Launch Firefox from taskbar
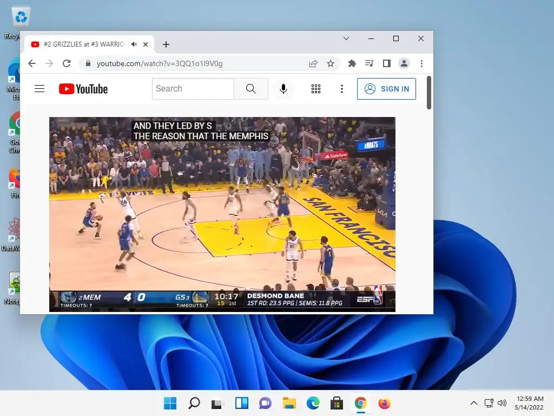The width and height of the screenshot is (554, 416). tap(385, 403)
